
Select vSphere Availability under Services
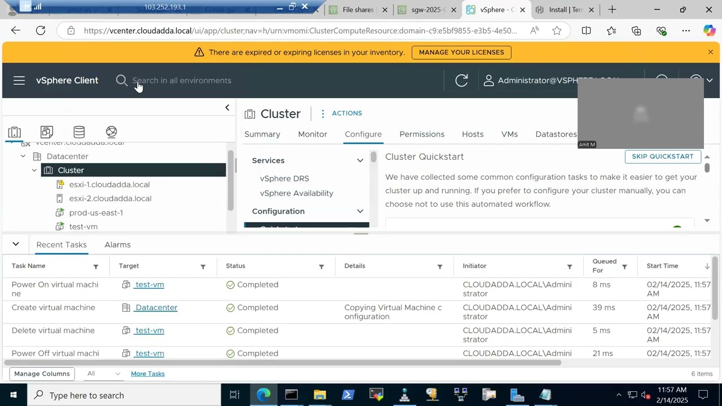pos(297,193)
